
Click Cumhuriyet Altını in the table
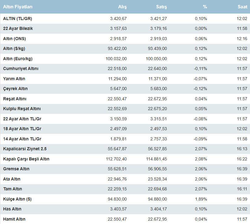(x=21, y=68)
